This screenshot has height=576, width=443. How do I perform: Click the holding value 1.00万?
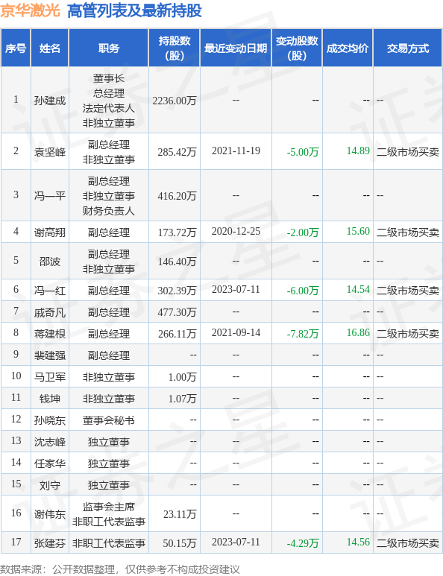[x=182, y=377]
